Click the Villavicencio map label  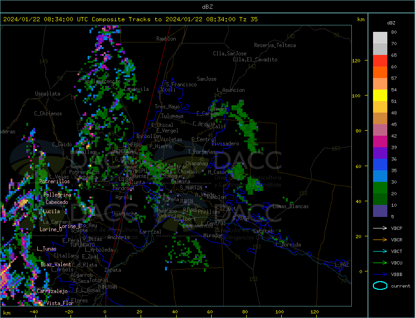click(102, 81)
